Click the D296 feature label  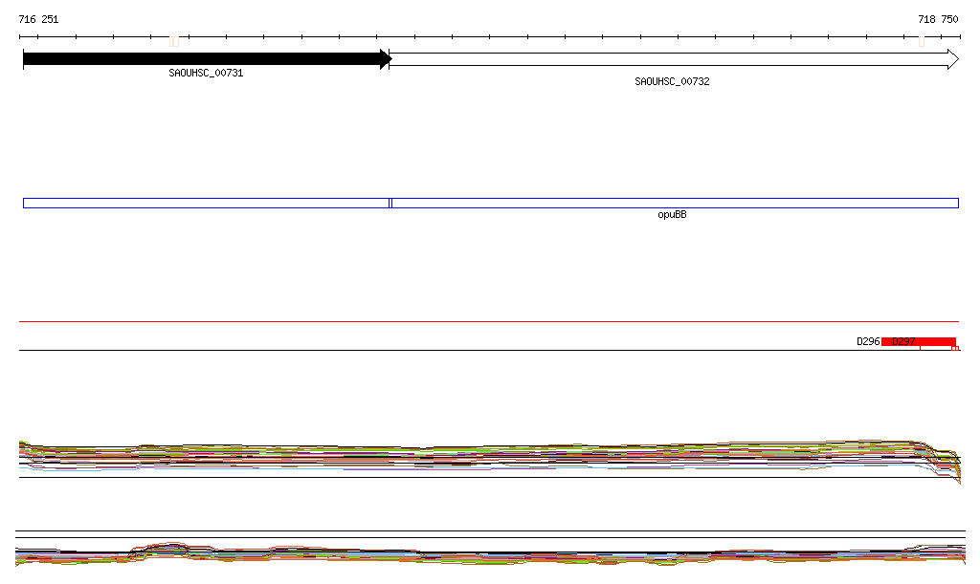click(867, 341)
